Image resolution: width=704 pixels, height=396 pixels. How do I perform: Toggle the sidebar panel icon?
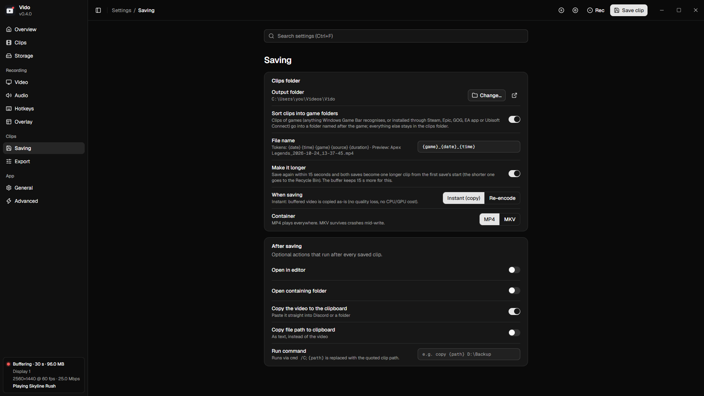point(98,10)
